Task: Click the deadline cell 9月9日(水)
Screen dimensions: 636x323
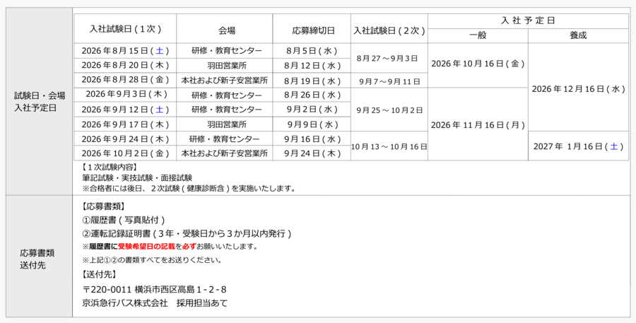Action: [312, 124]
